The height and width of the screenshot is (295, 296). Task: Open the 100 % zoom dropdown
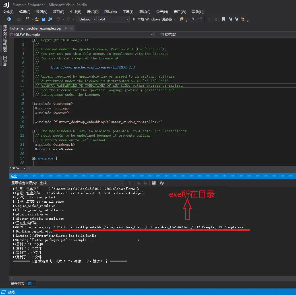18,168
